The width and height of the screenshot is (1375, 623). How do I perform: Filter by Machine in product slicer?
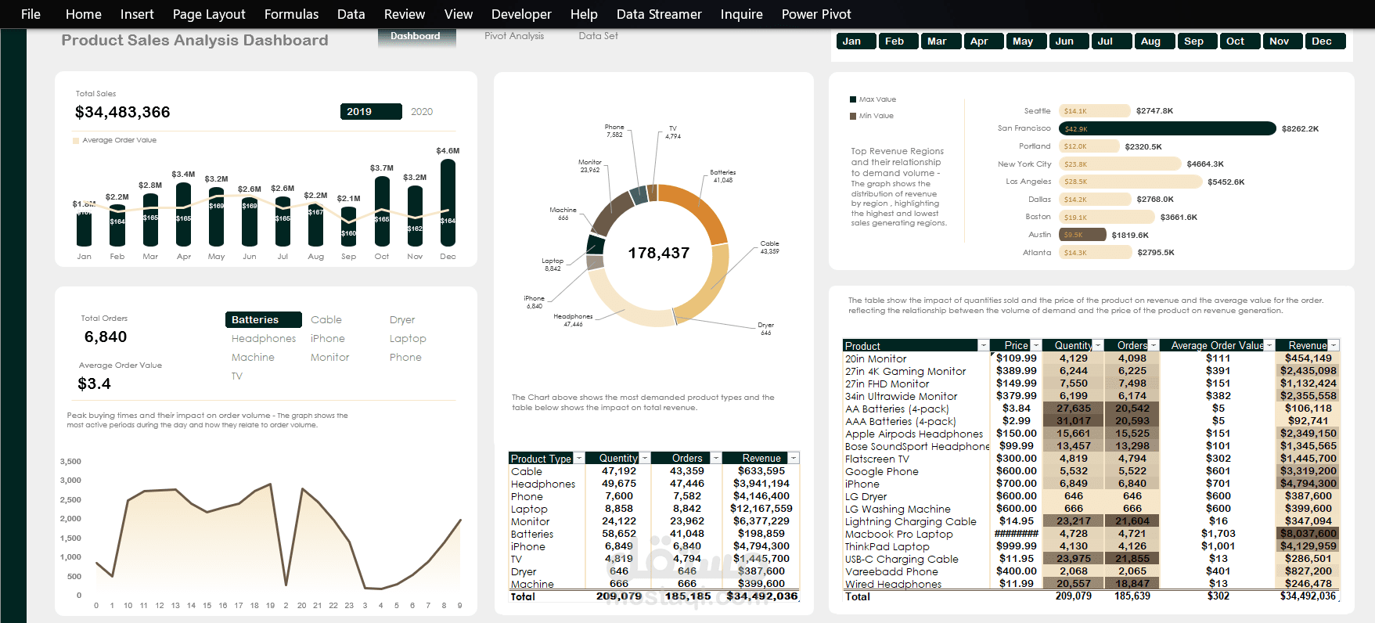click(x=253, y=358)
